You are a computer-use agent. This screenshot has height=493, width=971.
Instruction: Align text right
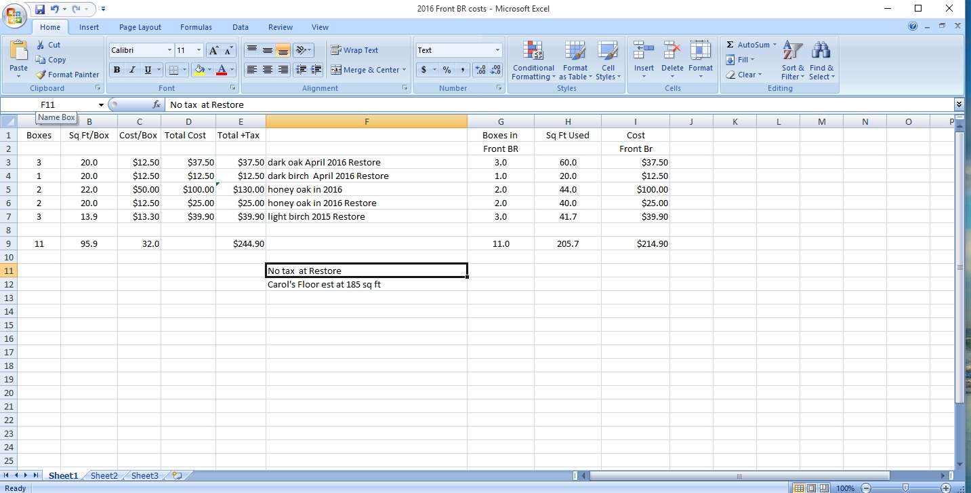tap(283, 70)
